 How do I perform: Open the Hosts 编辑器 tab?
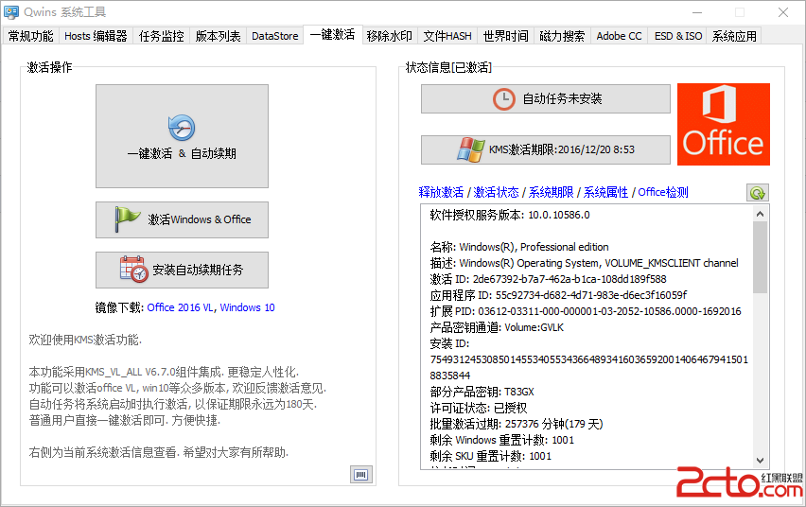point(96,36)
